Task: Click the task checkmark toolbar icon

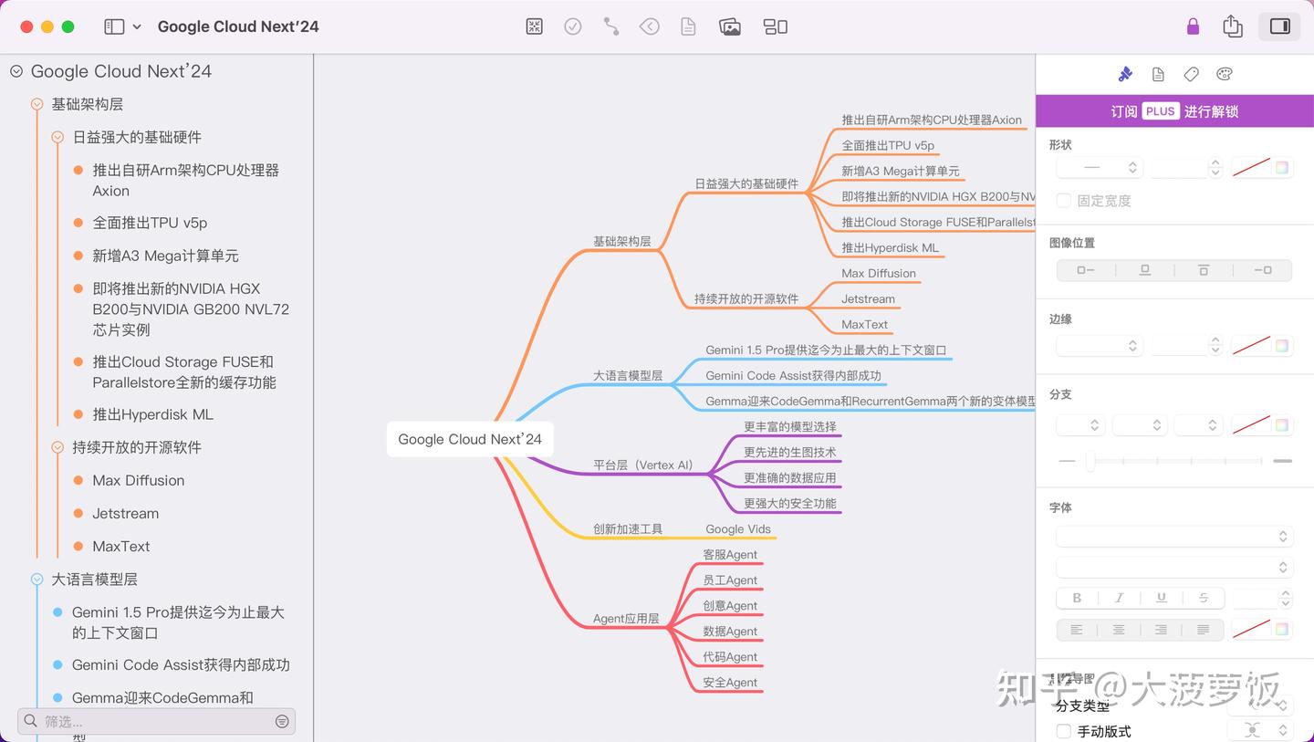Action: pos(573,26)
